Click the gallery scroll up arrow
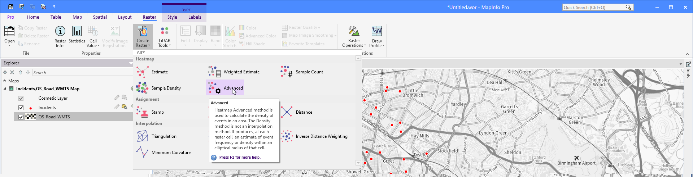693x177 pixels. coord(358,58)
